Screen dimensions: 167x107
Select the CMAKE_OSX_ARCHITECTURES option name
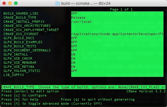[x=27, y=26]
